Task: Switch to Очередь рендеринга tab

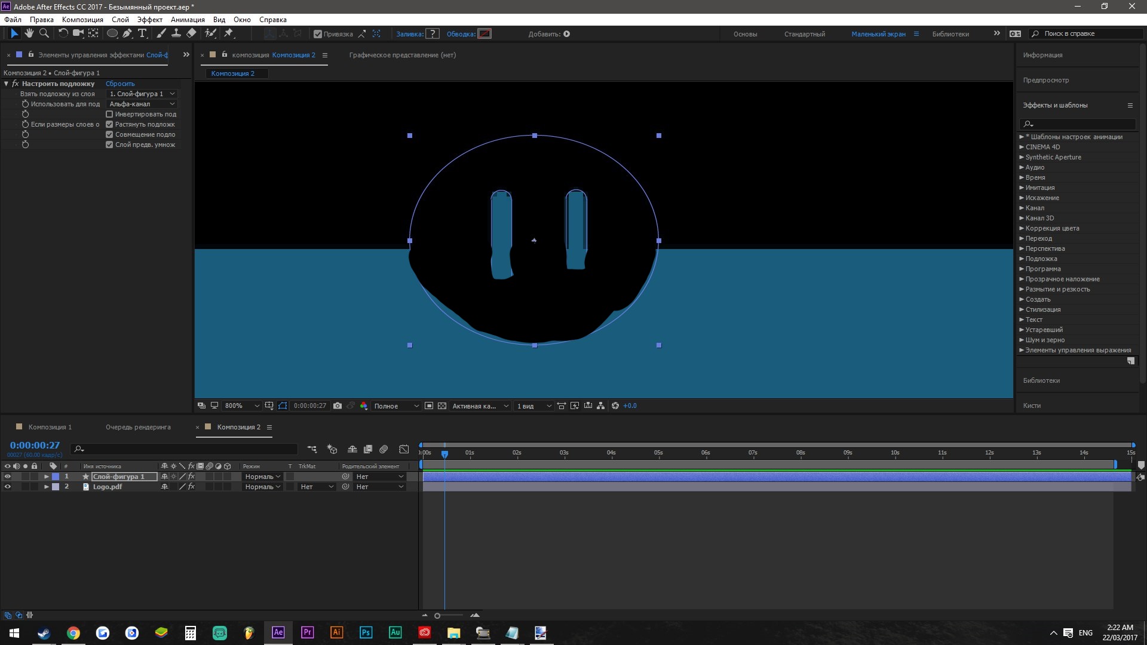Action: click(138, 427)
